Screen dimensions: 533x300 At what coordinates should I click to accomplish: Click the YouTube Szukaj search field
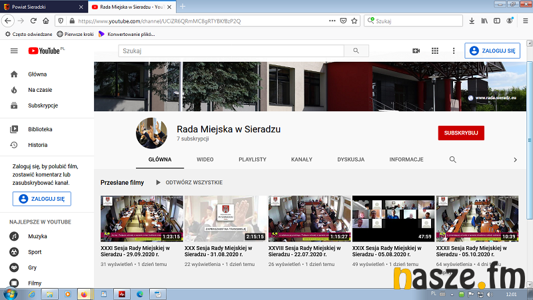pos(231,51)
